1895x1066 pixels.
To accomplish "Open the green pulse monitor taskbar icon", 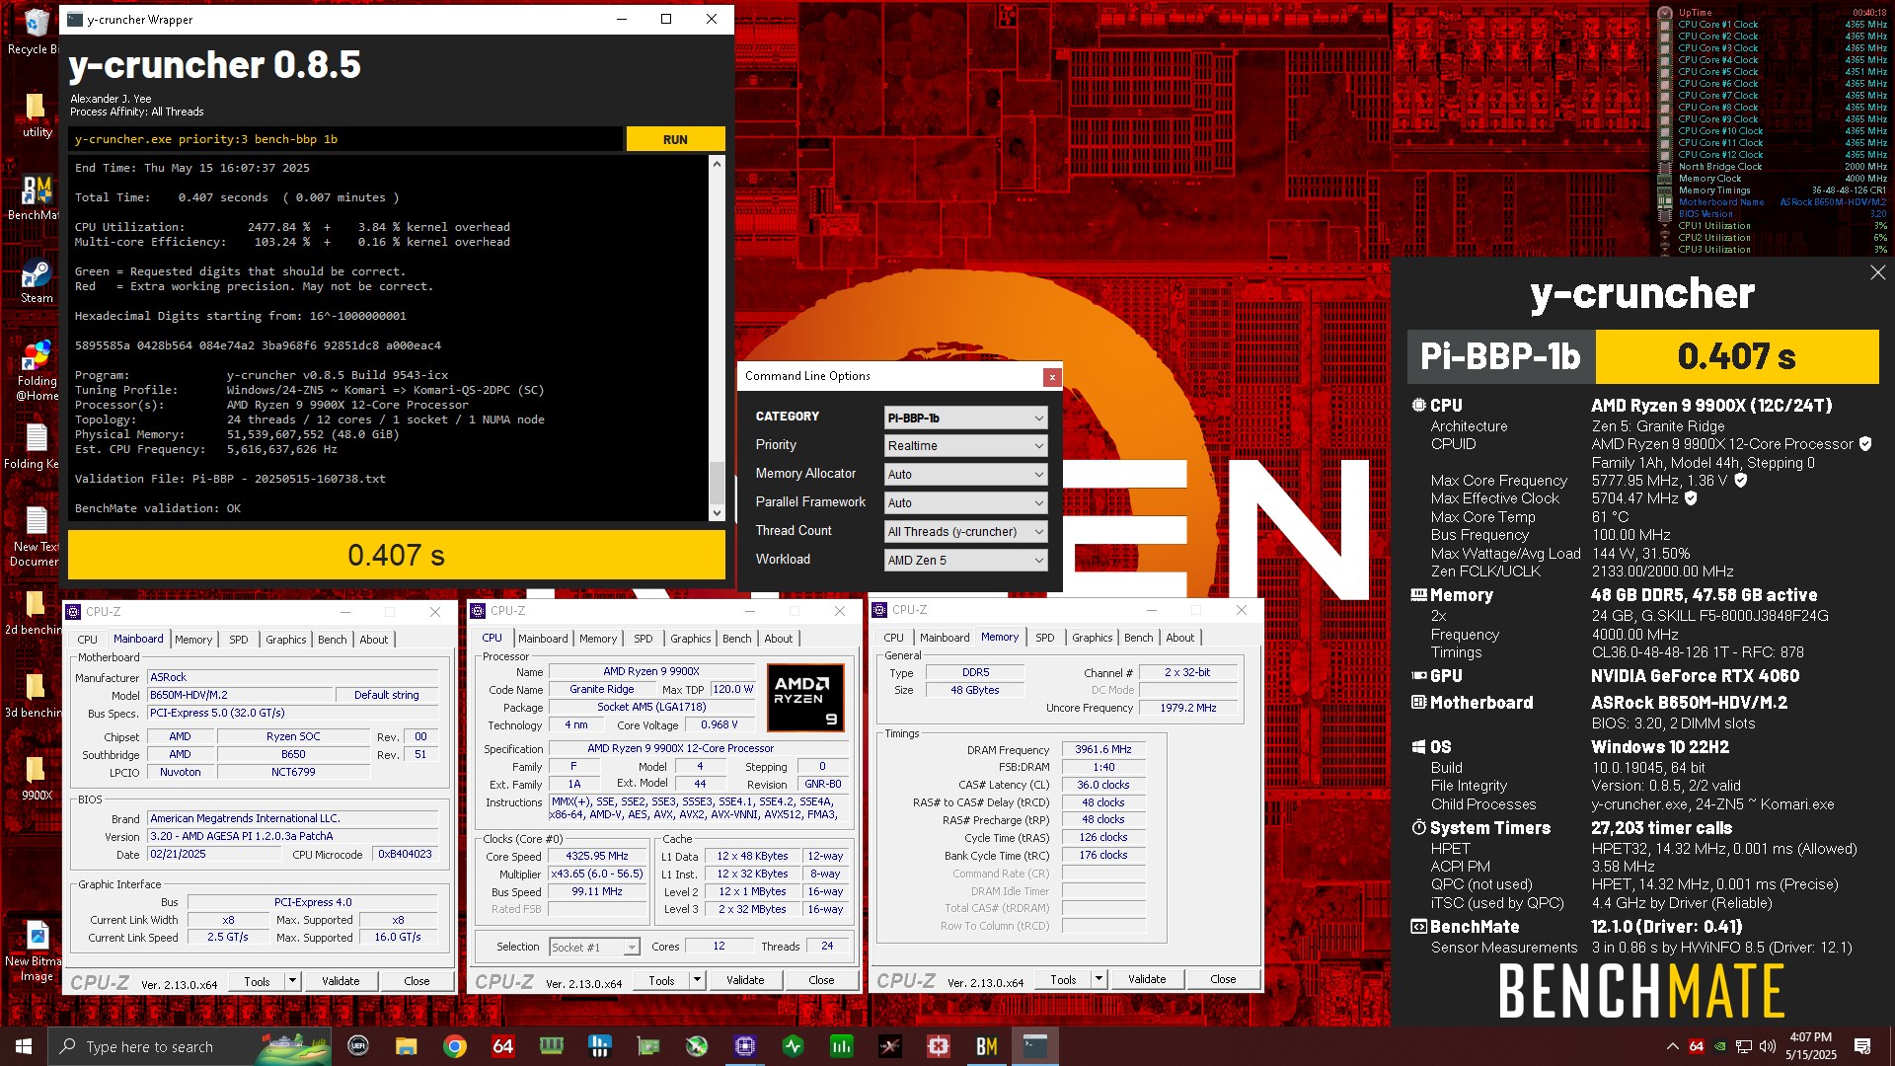I will (x=793, y=1046).
